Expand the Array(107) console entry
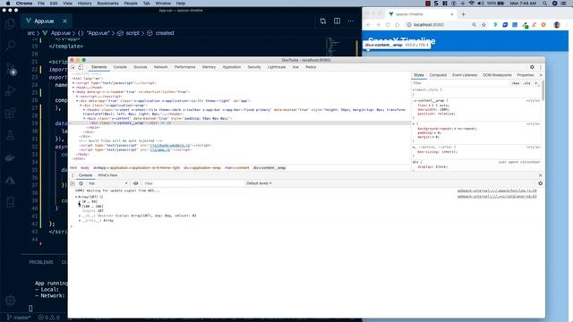This screenshot has width=573, height=322. [x=76, y=197]
